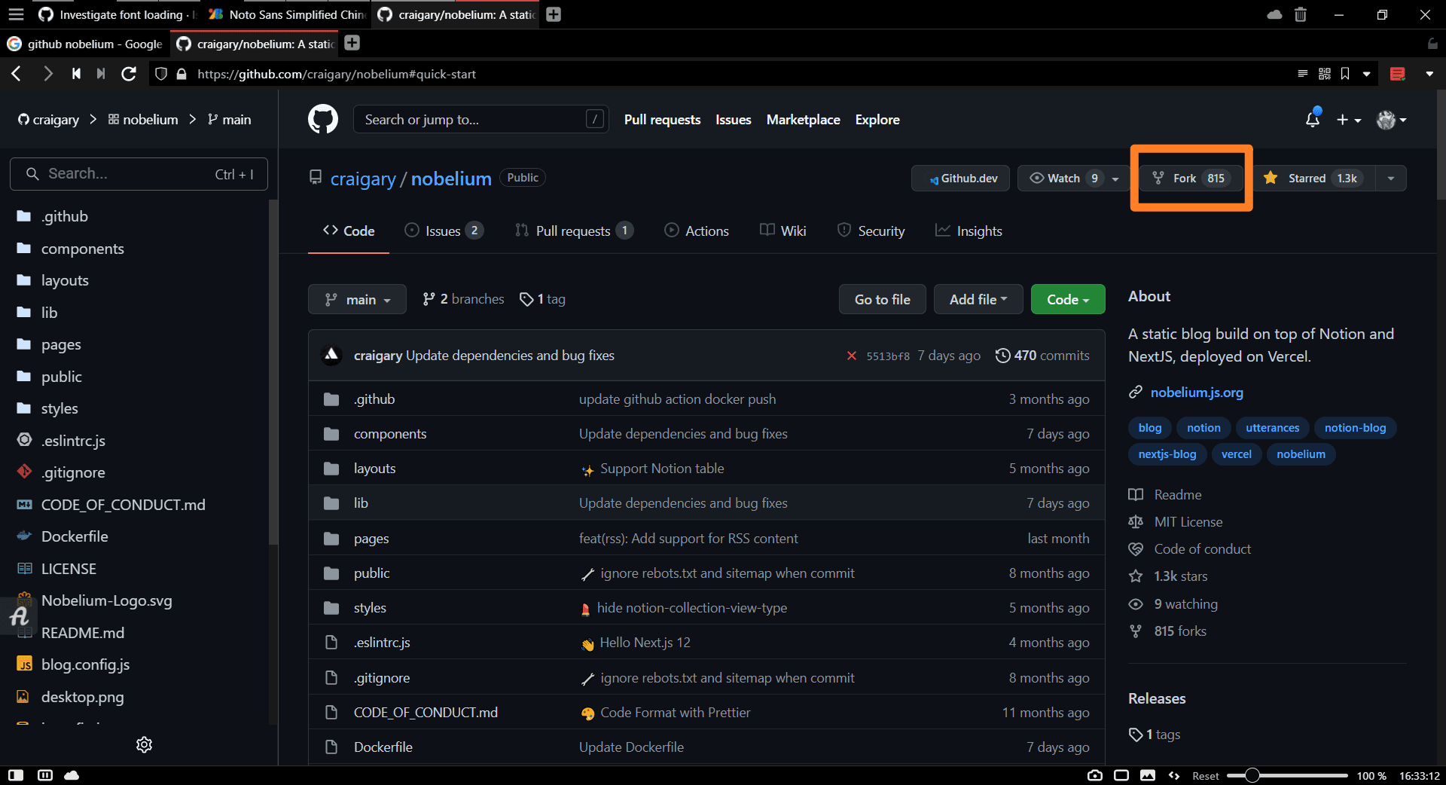The height and width of the screenshot is (785, 1446).
Task: Click the history clock commits icon
Action: pos(1002,355)
